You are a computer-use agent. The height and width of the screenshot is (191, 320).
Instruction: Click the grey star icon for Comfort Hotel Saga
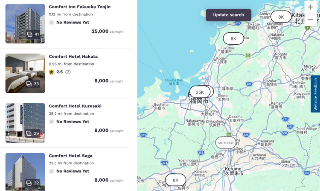pyautogui.click(x=52, y=171)
